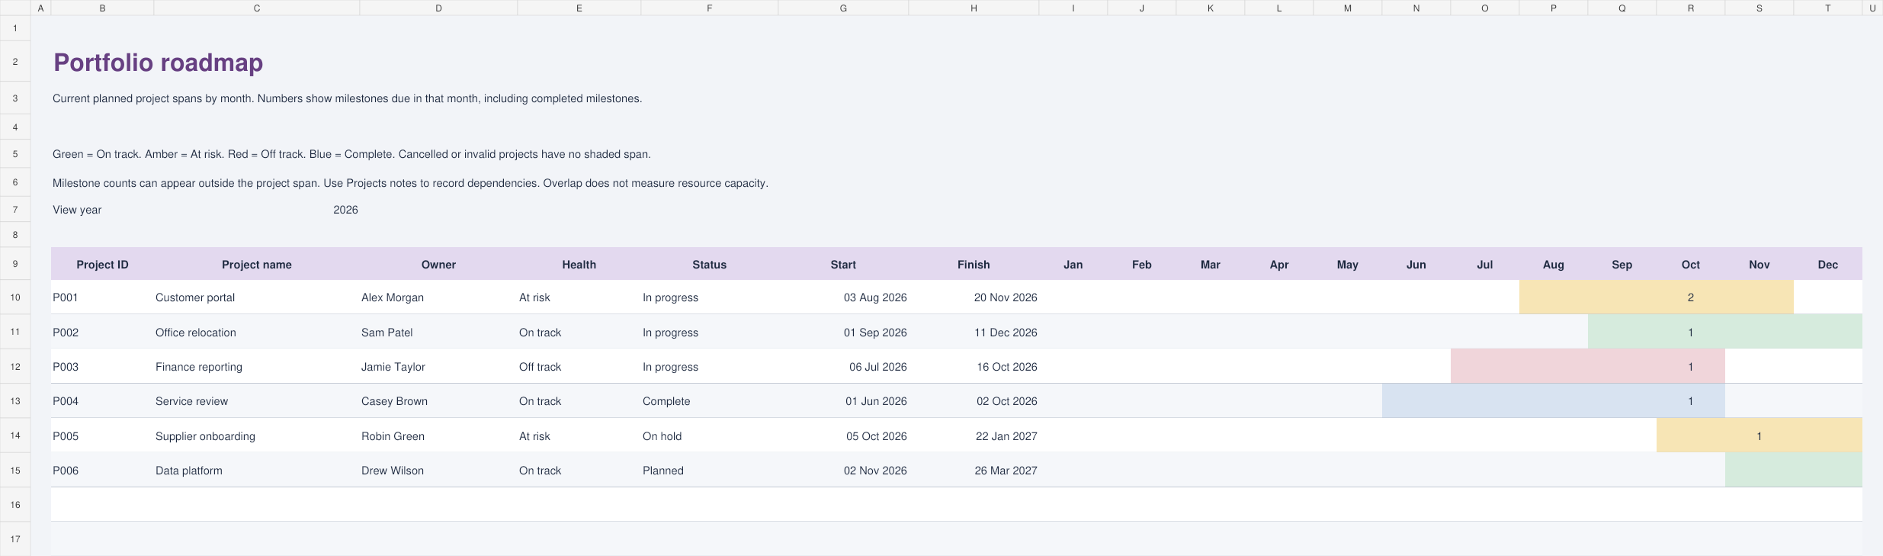Click owner cell Alex Morgan
The height and width of the screenshot is (556, 1883).
tap(438, 297)
